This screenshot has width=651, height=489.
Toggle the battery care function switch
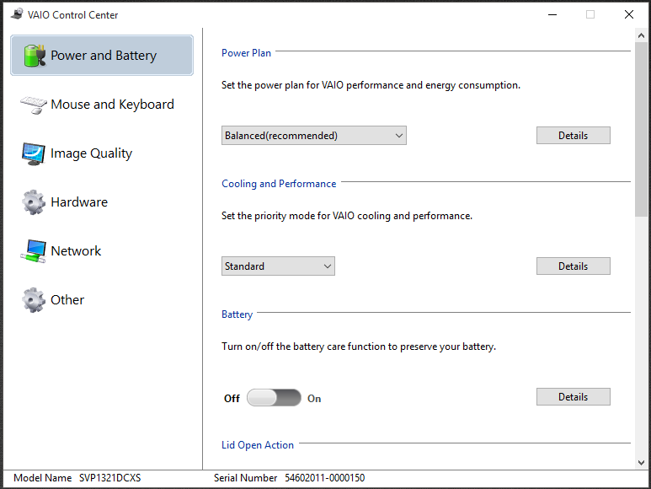[x=274, y=398]
